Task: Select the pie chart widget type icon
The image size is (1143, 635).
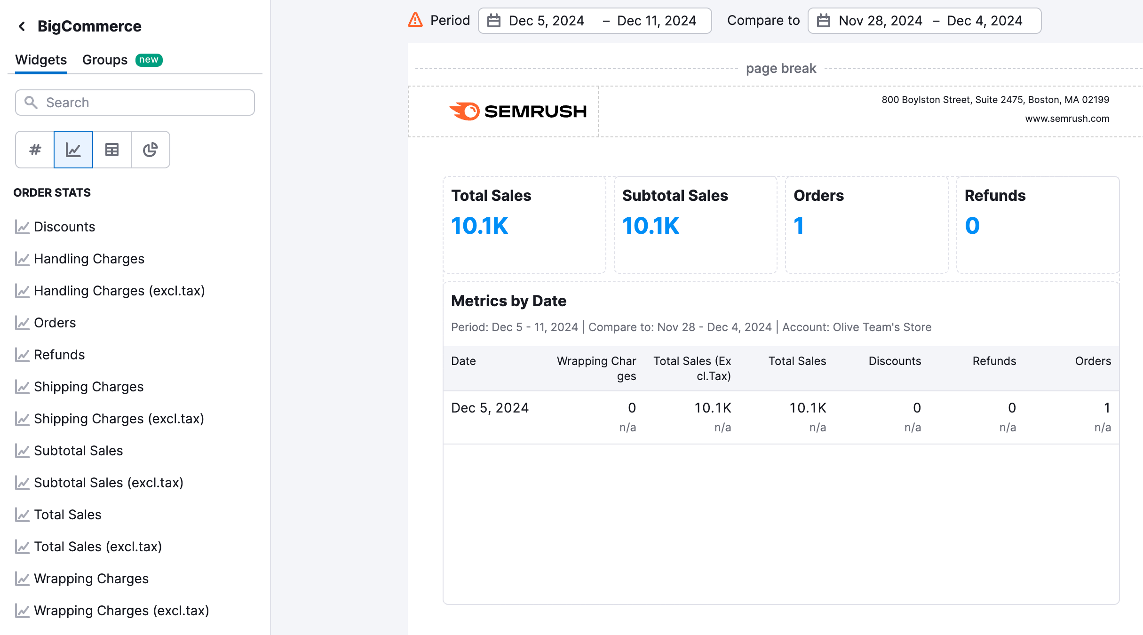Action: coord(150,150)
